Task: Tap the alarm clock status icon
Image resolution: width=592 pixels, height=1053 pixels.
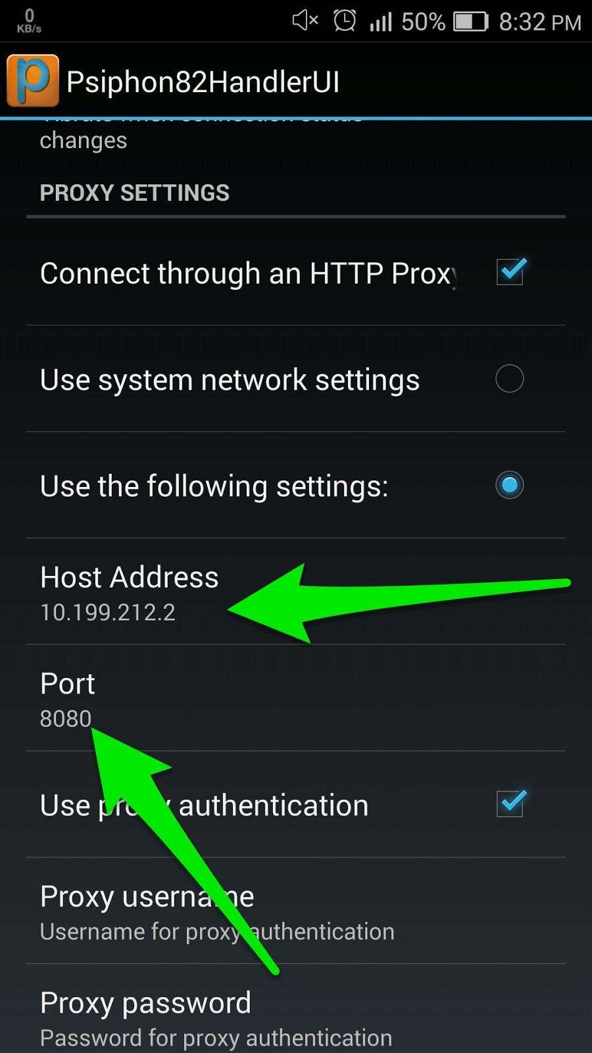Action: click(345, 20)
